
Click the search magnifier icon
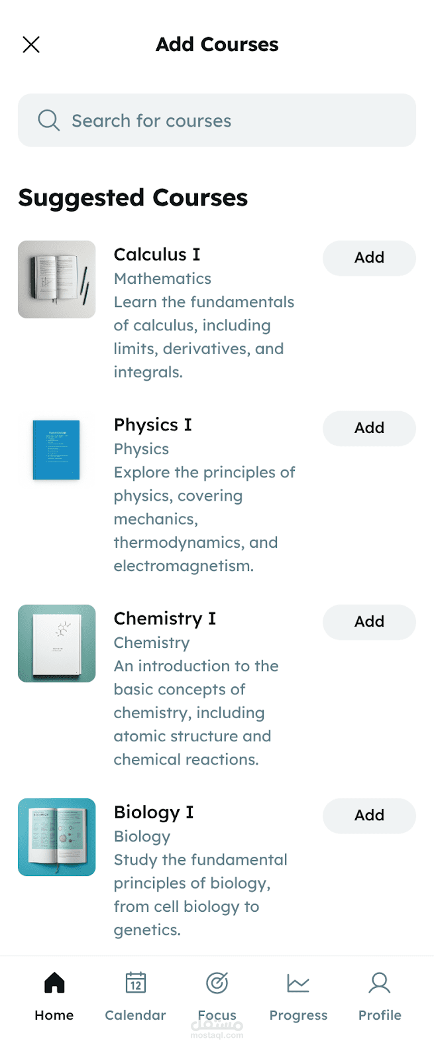tap(48, 120)
